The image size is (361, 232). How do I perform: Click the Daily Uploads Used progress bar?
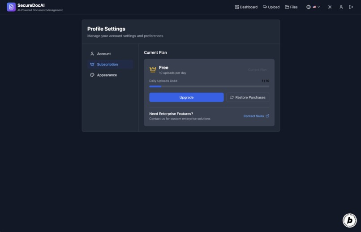pos(209,86)
